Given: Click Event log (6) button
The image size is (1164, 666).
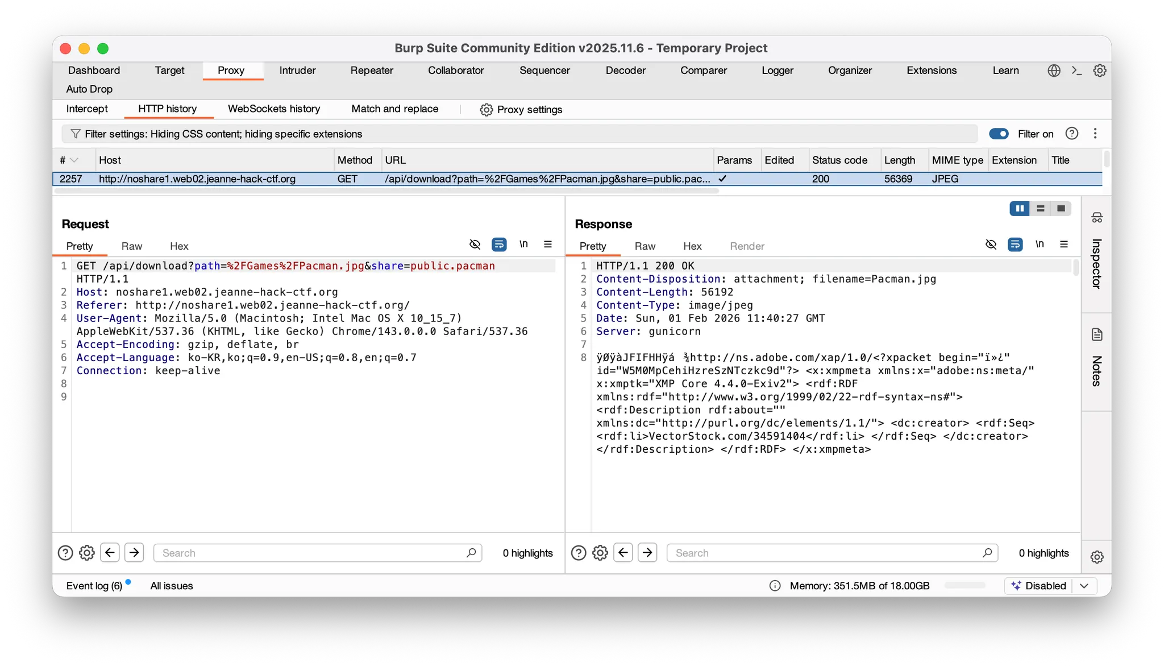Looking at the screenshot, I should pyautogui.click(x=94, y=586).
